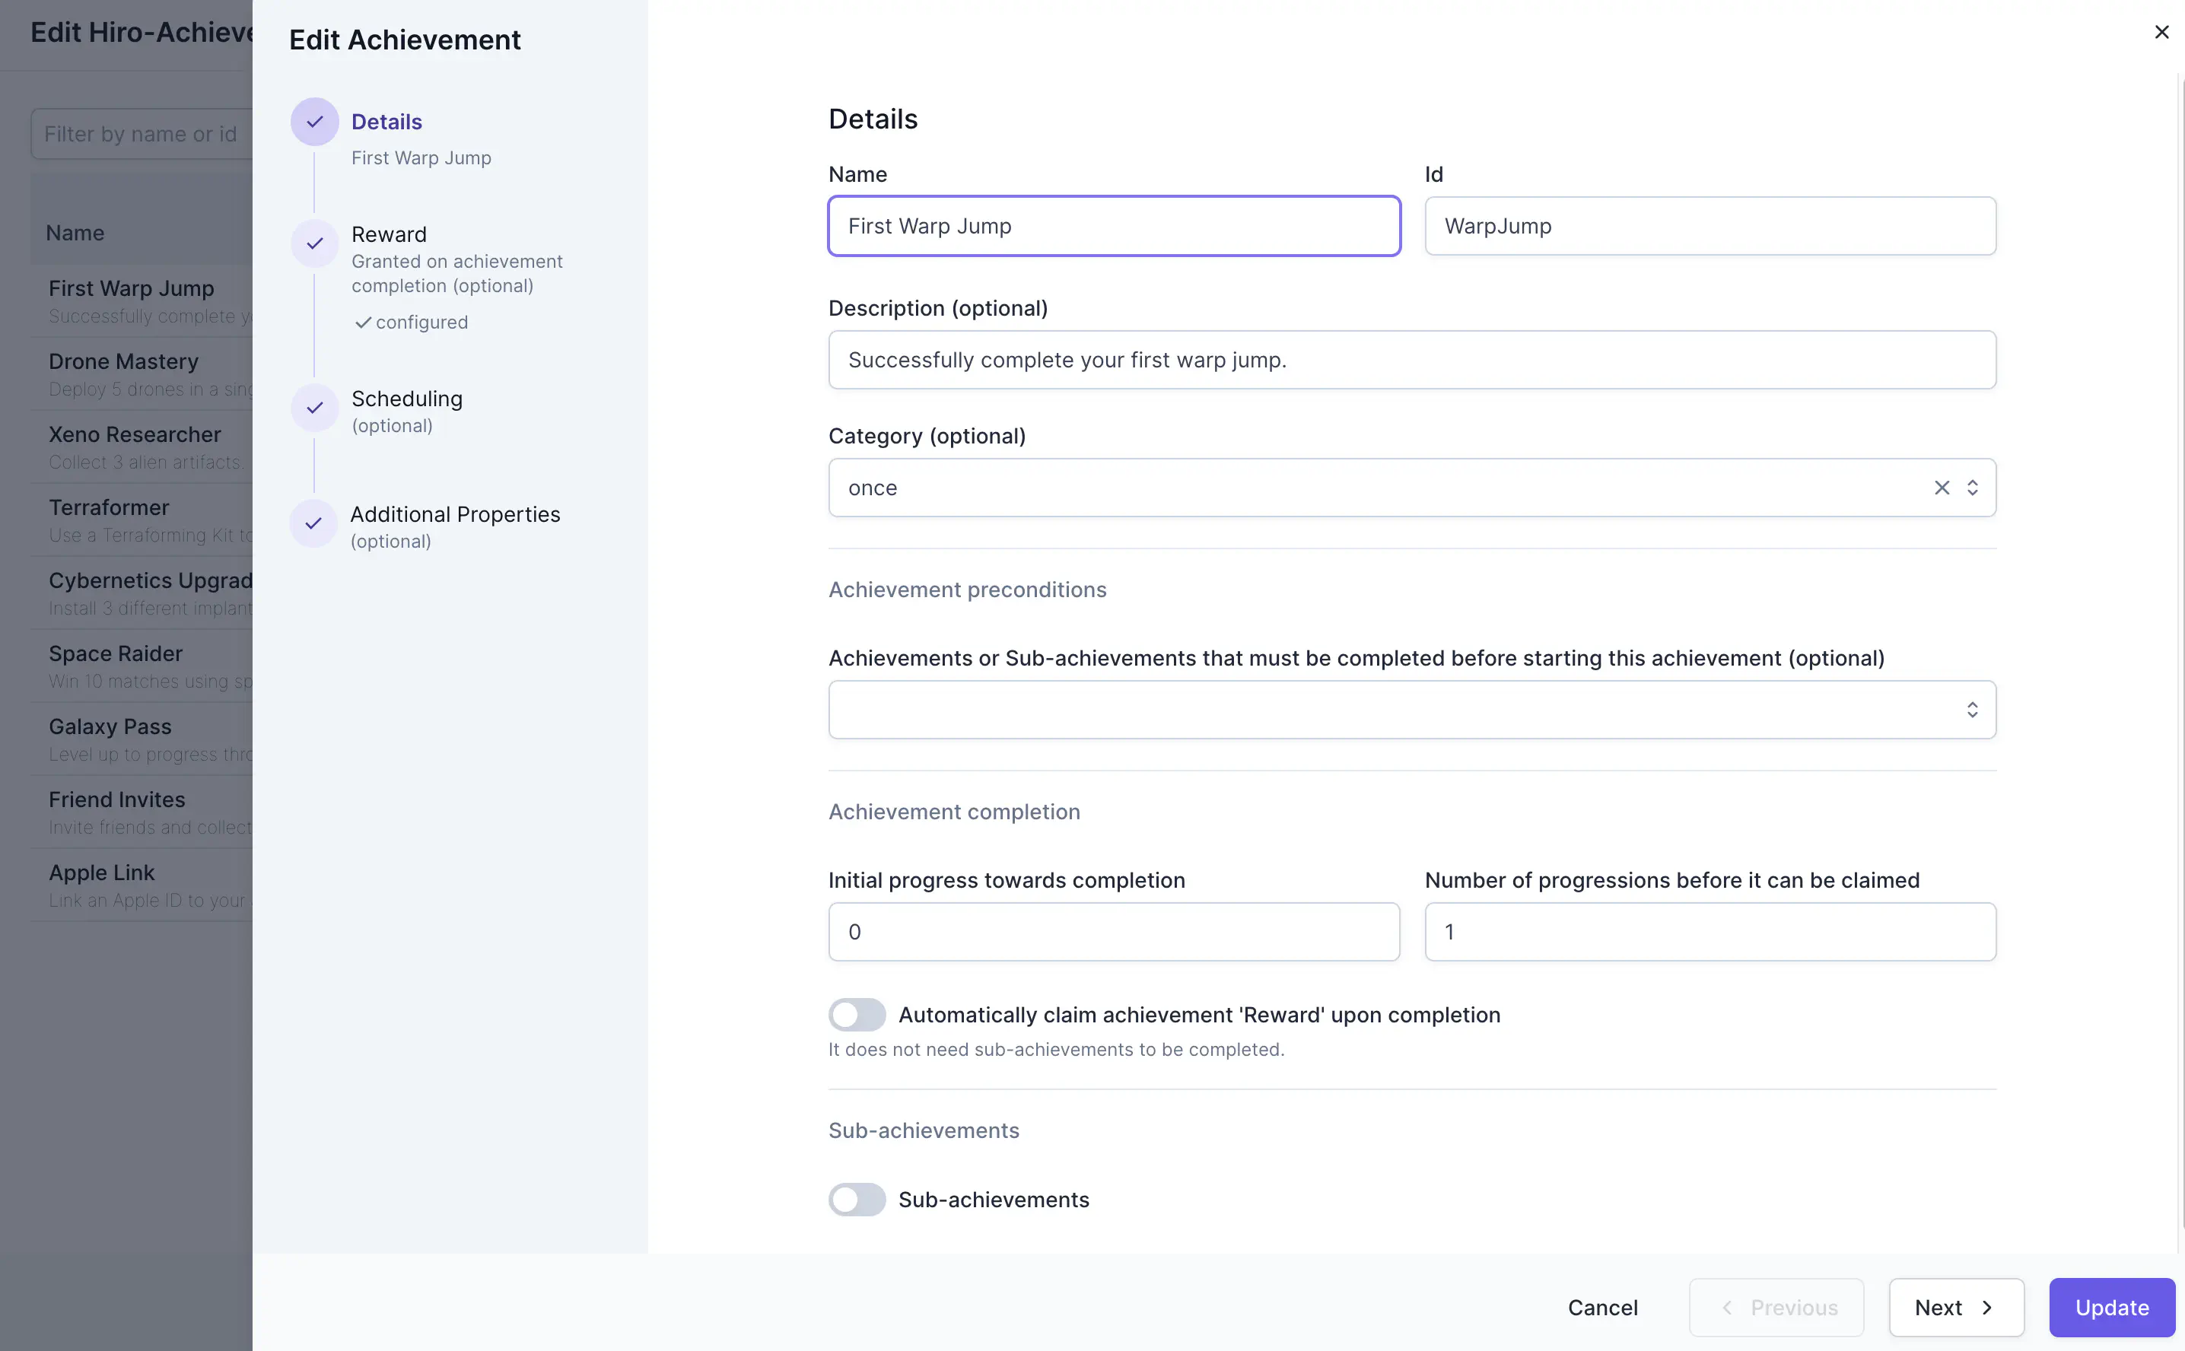Go to the Additional Properties step
The image size is (2185, 1351).
[455, 513]
